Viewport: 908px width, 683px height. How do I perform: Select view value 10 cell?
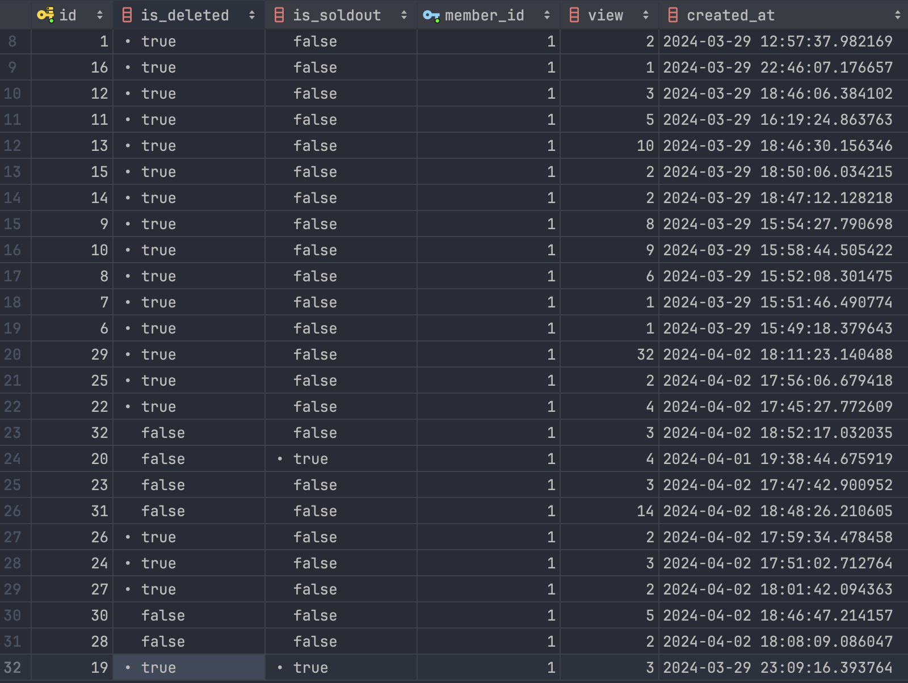[x=609, y=146]
